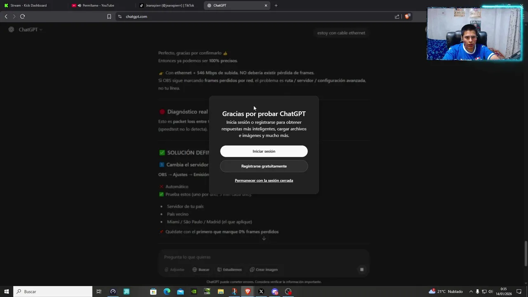Viewport: 528px width, 297px height.
Task: Click the Adjuntar attach option
Action: point(174,270)
